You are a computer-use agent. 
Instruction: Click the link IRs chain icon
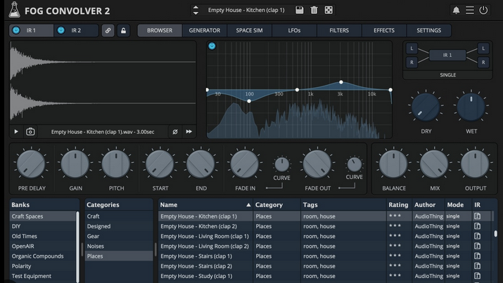point(108,30)
